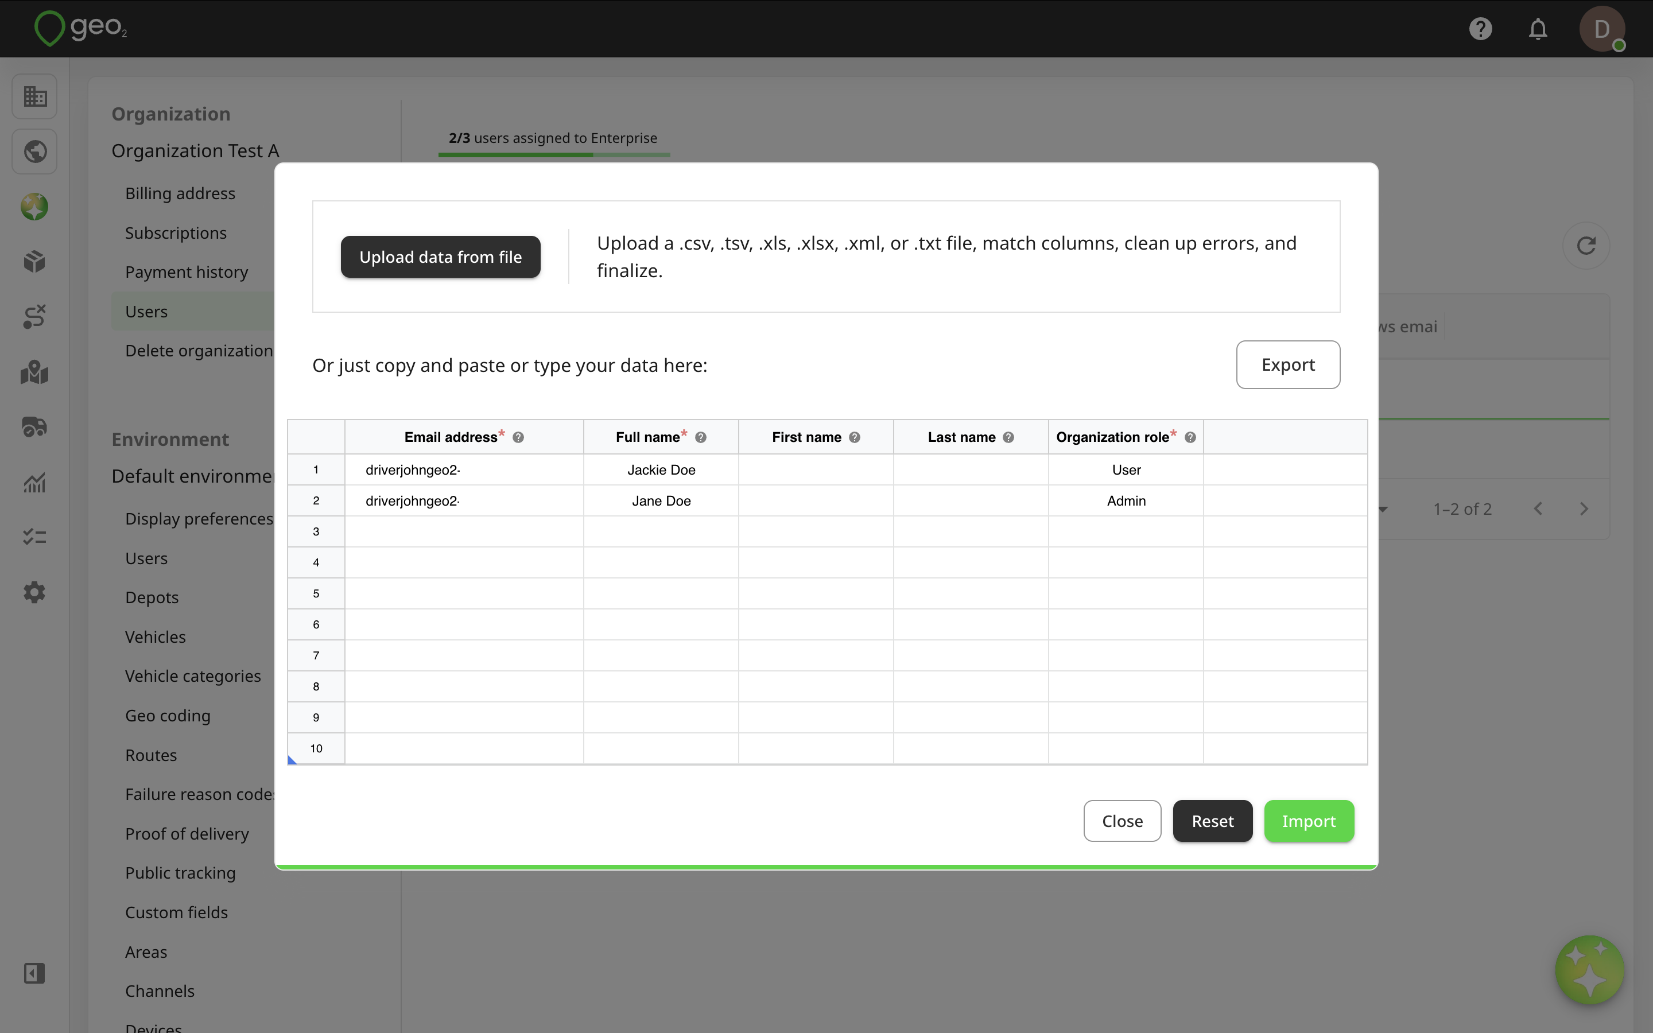This screenshot has height=1033, width=1653.
Task: Open Proof of delivery settings
Action: pos(187,833)
